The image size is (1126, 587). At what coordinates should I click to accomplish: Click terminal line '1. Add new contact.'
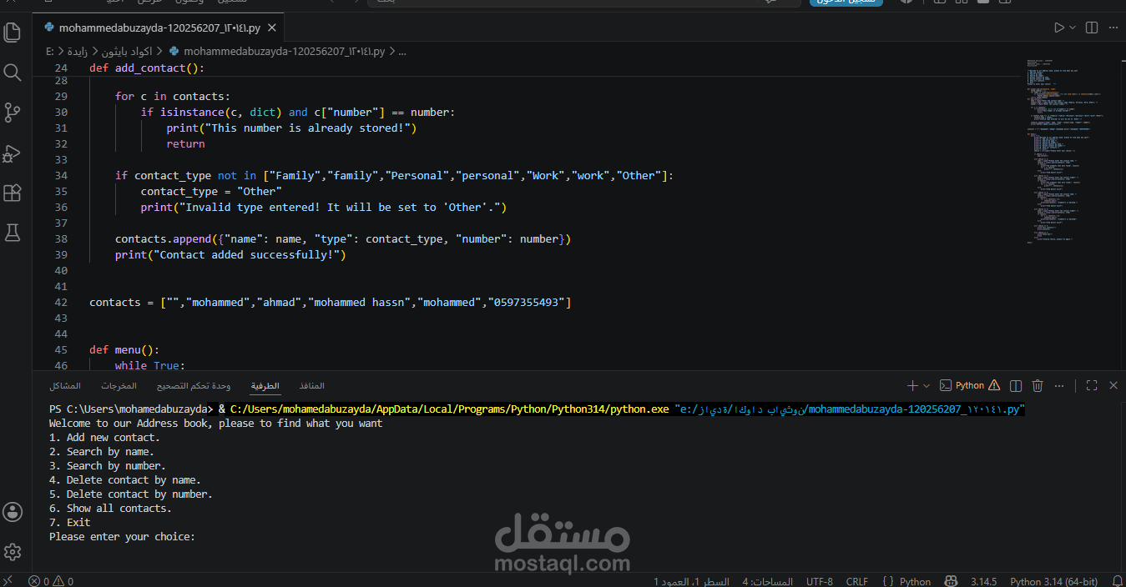pos(104,437)
